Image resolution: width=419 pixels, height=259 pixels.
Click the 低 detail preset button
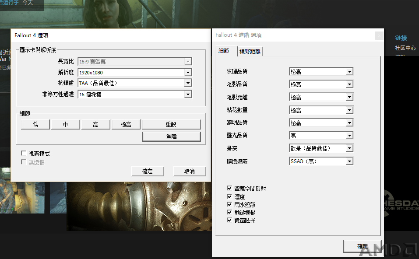[35, 124]
